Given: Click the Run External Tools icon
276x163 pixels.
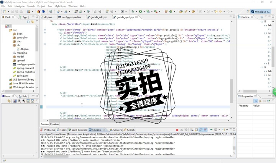Looking at the screenshot, I should (x=156, y=11).
